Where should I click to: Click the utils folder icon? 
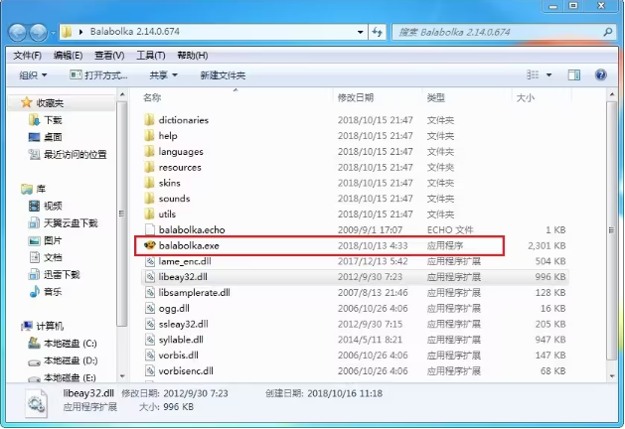[x=149, y=214]
